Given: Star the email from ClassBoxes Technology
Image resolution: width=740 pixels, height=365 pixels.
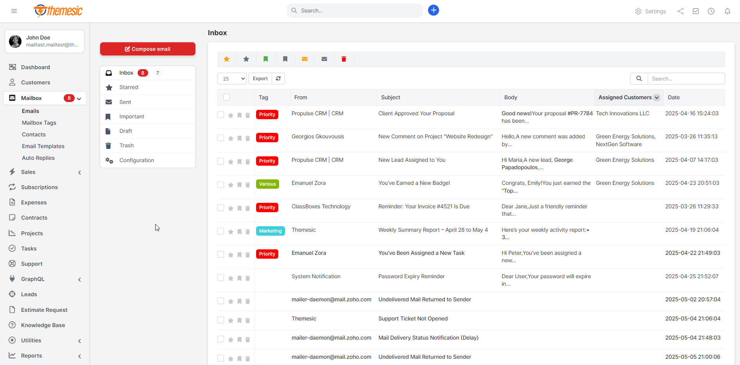Looking at the screenshot, I should point(230,208).
